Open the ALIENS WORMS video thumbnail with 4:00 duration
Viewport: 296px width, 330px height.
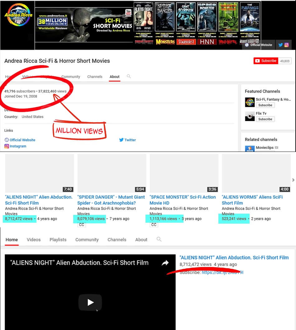coord(256,173)
